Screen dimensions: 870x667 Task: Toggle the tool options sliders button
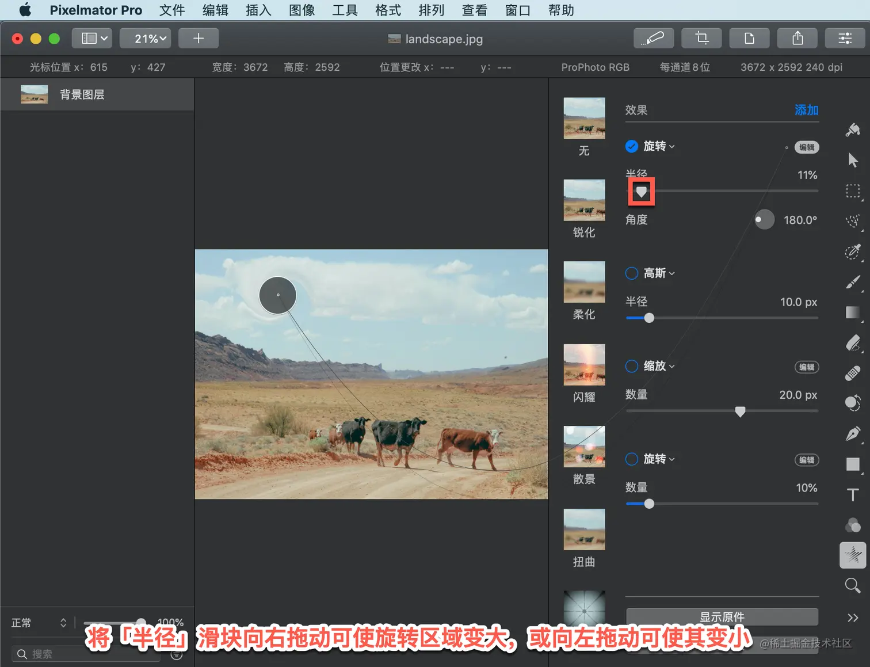pos(845,39)
